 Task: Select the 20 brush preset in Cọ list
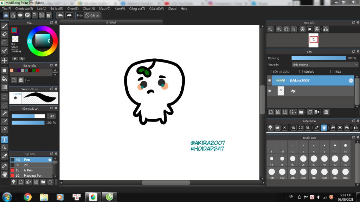point(31,165)
